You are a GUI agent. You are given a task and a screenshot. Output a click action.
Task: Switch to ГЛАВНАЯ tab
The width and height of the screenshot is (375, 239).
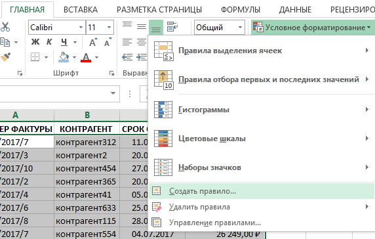[x=27, y=10]
